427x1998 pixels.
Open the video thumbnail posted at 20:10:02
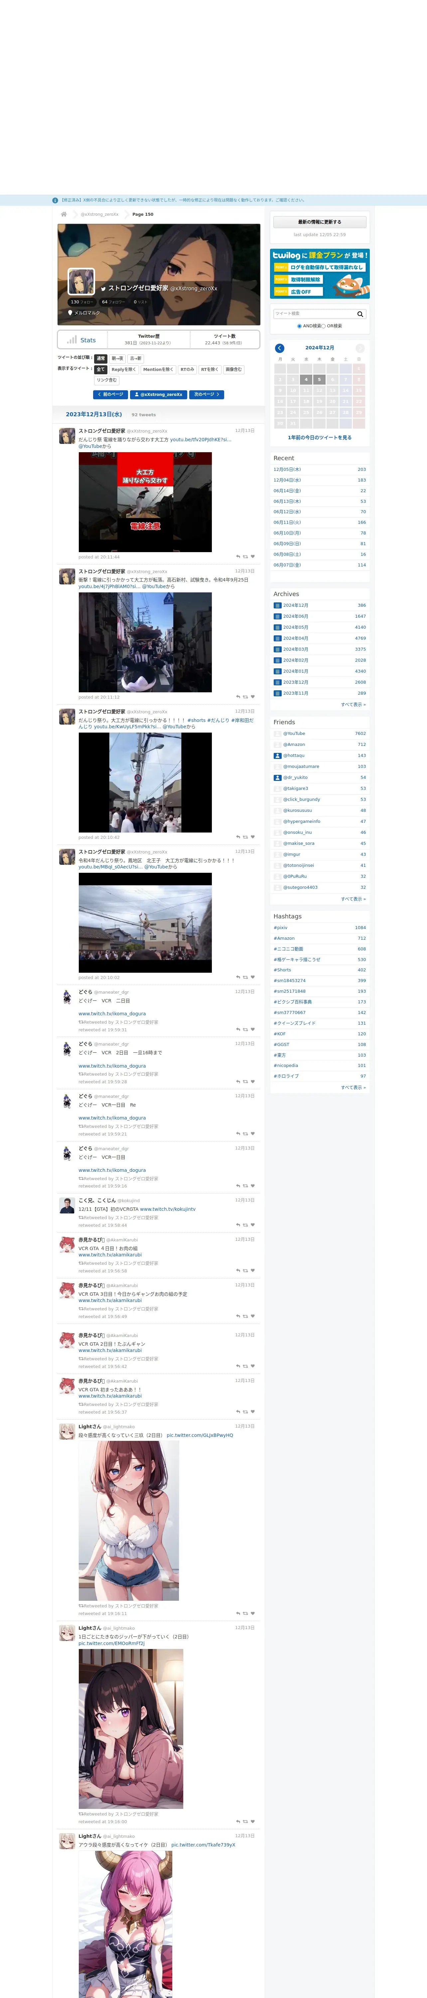pos(145,923)
